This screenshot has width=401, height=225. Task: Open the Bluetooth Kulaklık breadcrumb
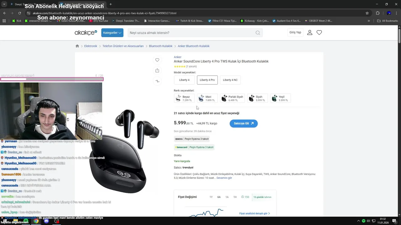pos(161,46)
